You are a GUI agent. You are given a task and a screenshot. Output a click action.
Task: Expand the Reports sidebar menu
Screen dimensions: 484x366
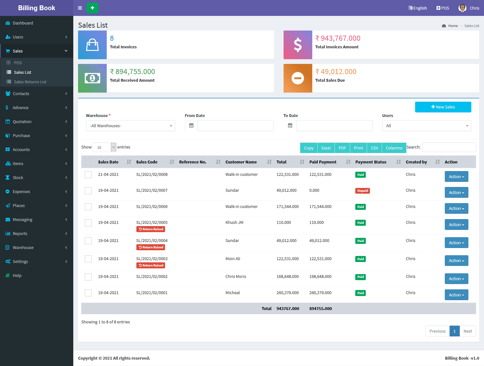pyautogui.click(x=20, y=233)
